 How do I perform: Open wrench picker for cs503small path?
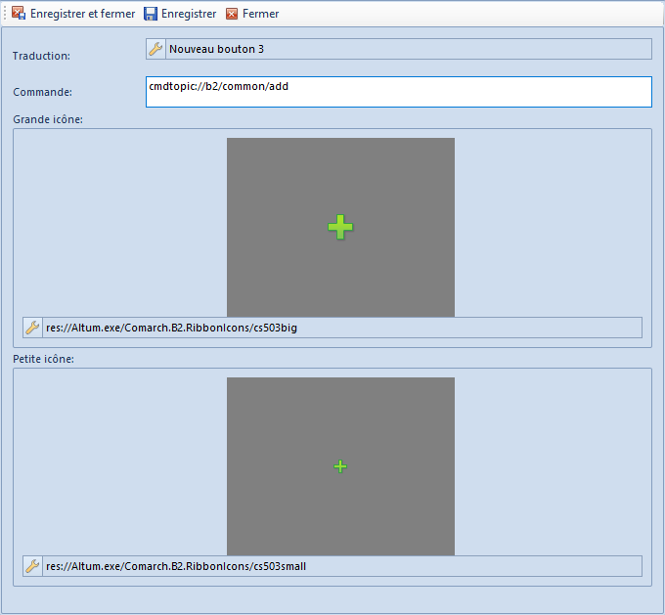(32, 566)
